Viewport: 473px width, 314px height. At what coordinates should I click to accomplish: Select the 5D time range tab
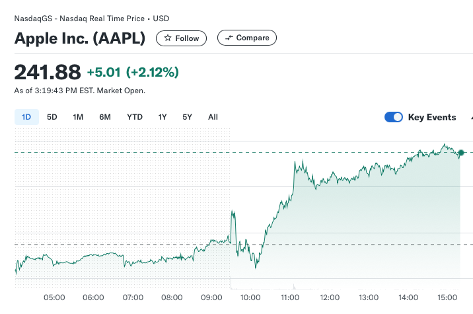[52, 117]
